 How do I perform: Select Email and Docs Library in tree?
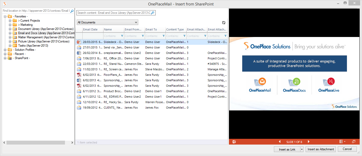pyautogui.click(x=46, y=33)
